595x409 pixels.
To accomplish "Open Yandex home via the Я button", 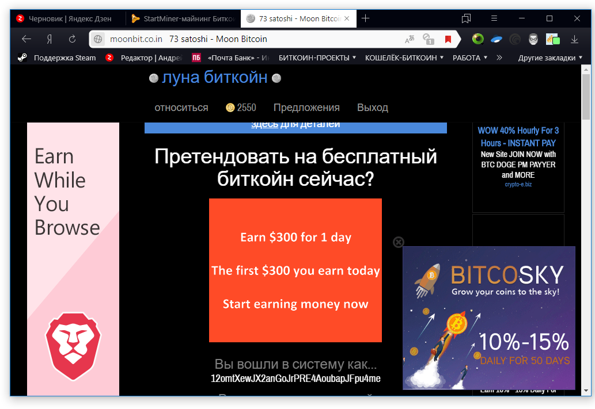I will (50, 39).
